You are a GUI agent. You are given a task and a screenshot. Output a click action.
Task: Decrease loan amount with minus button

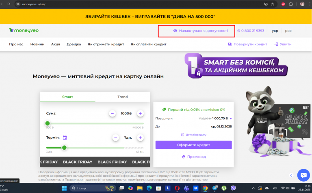point(113,114)
